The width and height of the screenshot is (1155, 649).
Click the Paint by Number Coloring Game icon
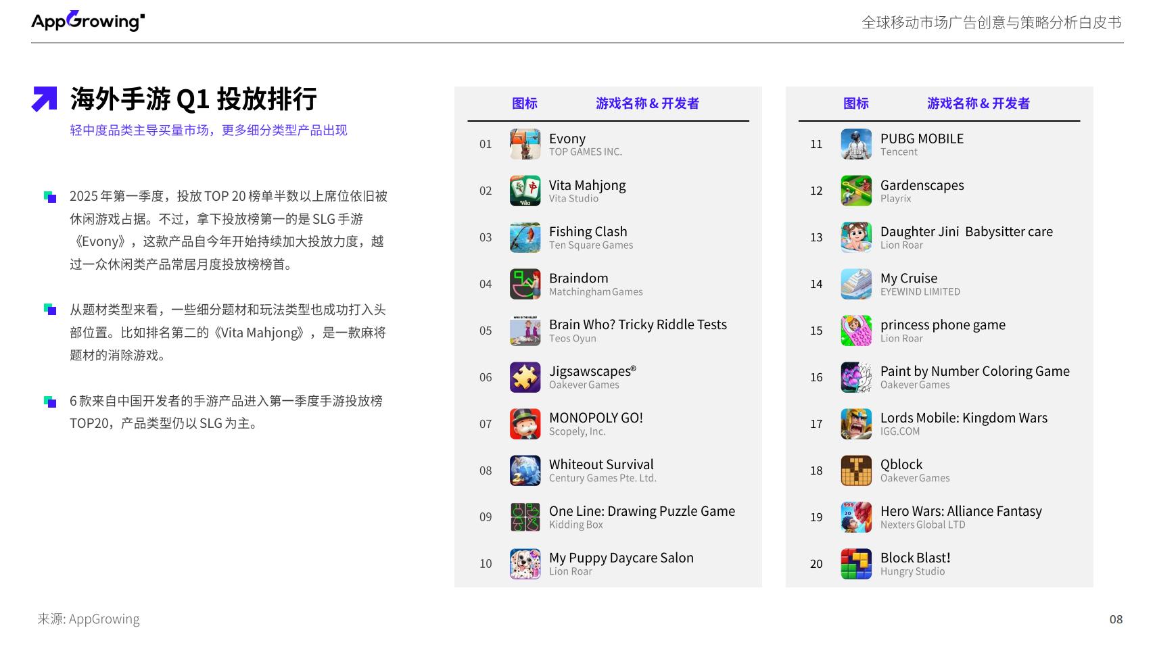pos(856,377)
